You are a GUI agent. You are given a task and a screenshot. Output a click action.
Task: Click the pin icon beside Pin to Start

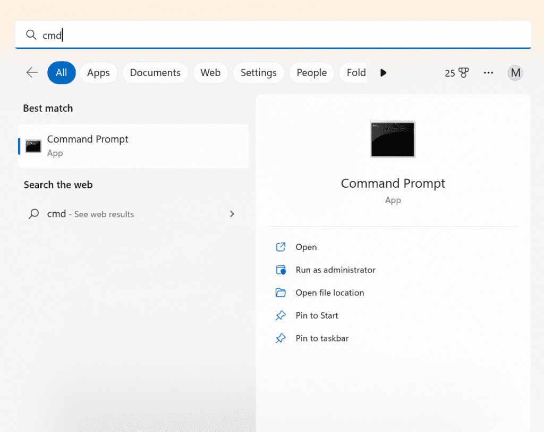tap(280, 315)
